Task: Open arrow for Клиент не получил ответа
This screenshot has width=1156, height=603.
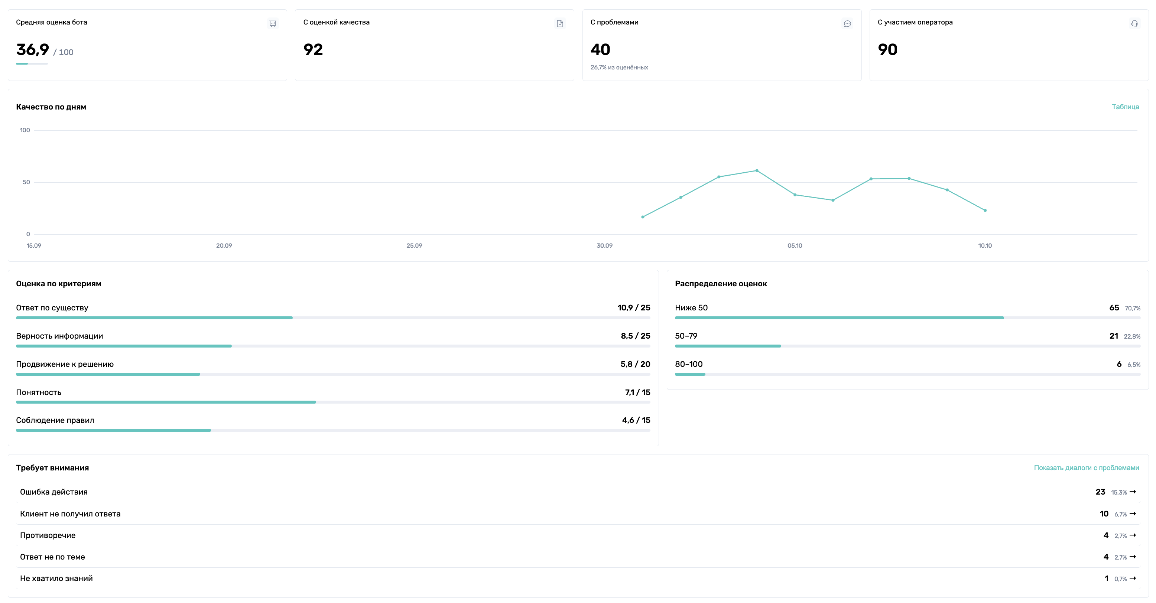Action: [1133, 514]
